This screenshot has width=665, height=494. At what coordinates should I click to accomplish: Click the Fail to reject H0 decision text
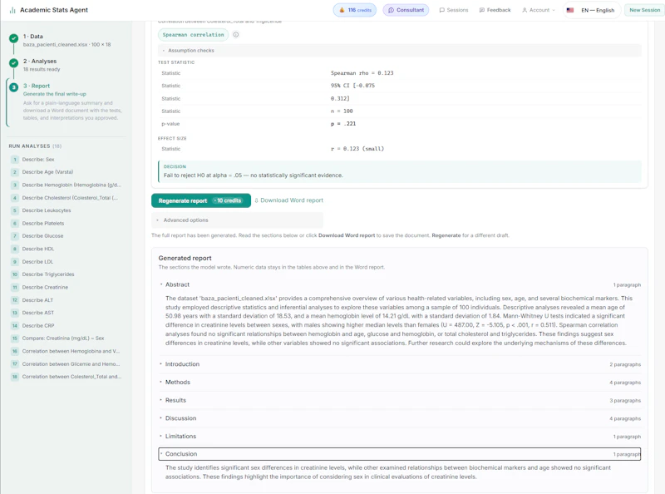(254, 175)
